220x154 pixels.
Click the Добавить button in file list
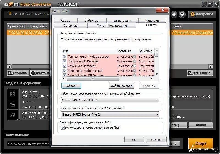pos(18,73)
